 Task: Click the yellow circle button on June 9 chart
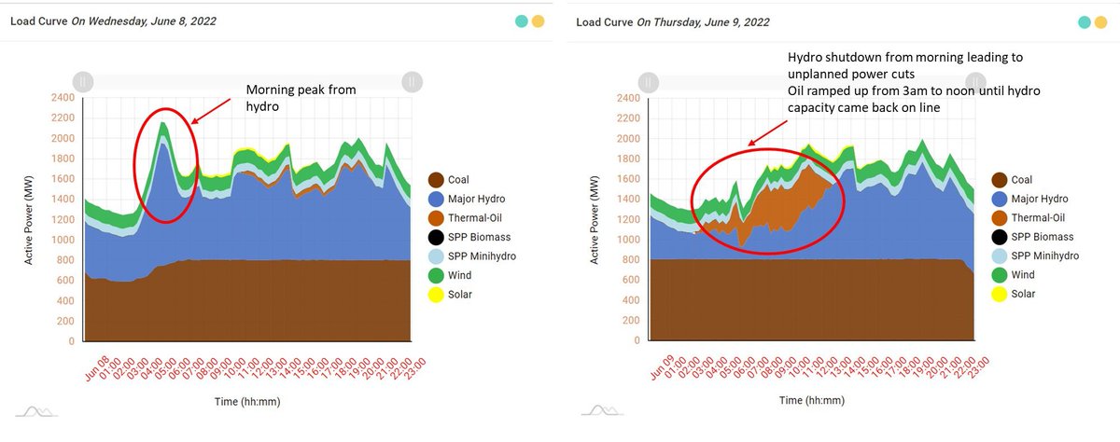click(x=1102, y=22)
